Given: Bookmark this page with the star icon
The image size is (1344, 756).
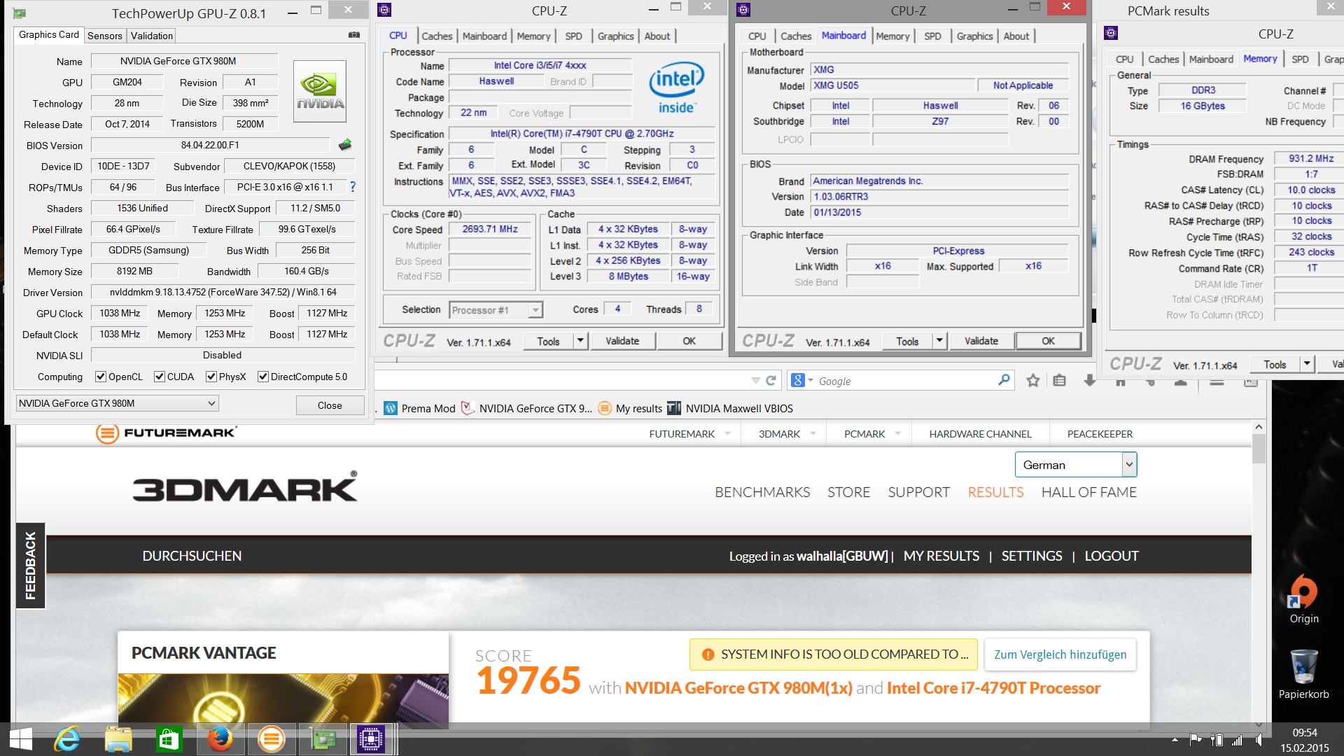Looking at the screenshot, I should [x=1032, y=380].
